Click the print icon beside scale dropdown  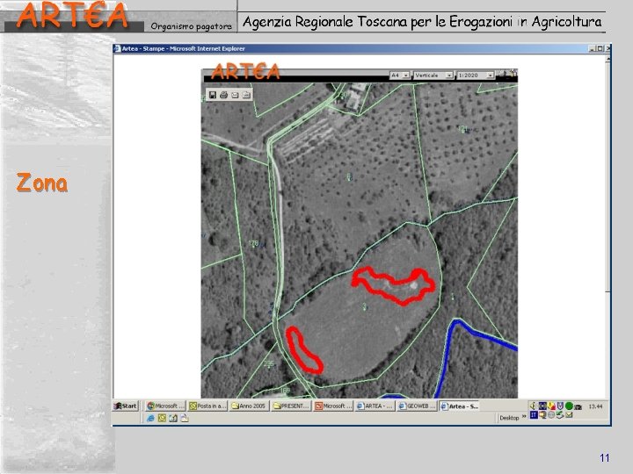502,74
